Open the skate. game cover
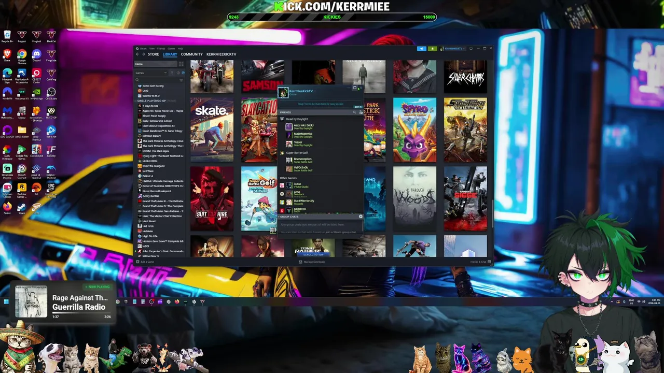The width and height of the screenshot is (664, 373). pyautogui.click(x=212, y=130)
